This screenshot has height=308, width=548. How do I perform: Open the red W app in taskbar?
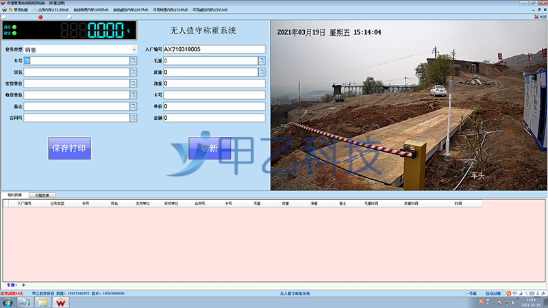61,302
